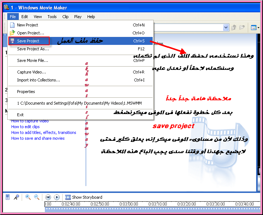Viewport: 263px width, 215px height.
Task: Click timeline ruler at 0:02:40.00
Action: click(71, 204)
